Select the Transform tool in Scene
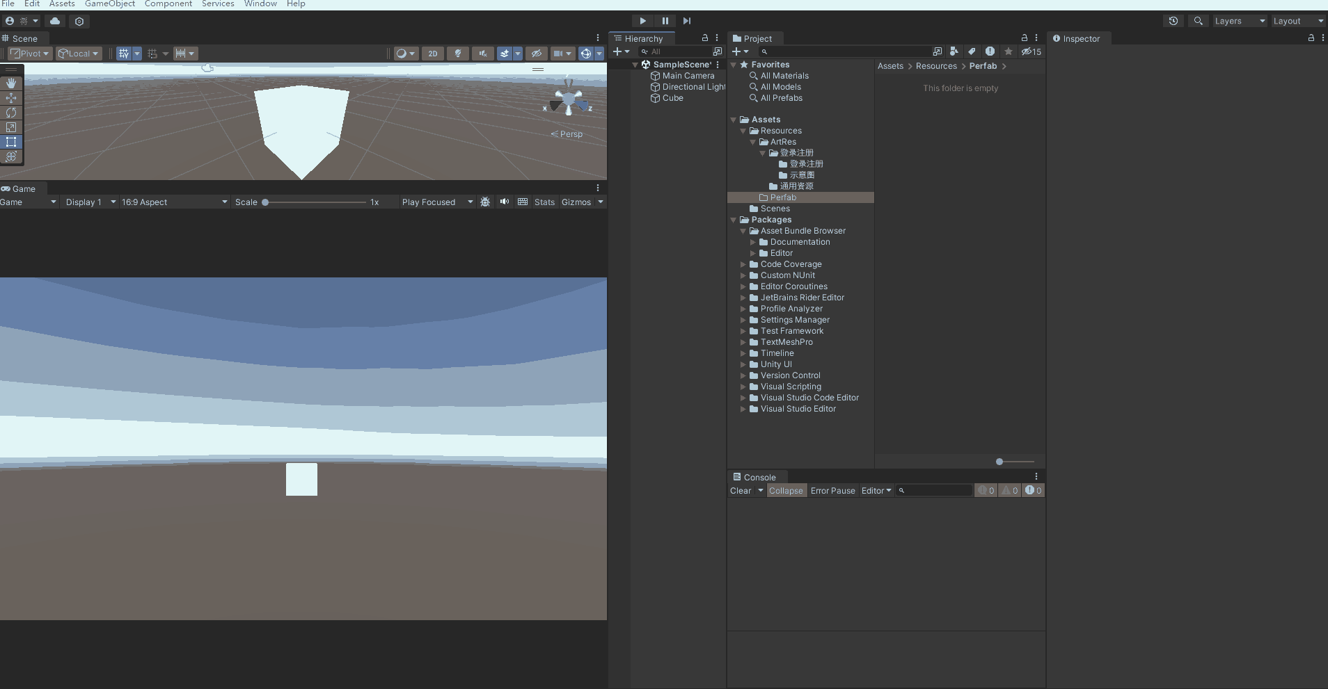Viewport: 1328px width, 689px height. (11, 156)
